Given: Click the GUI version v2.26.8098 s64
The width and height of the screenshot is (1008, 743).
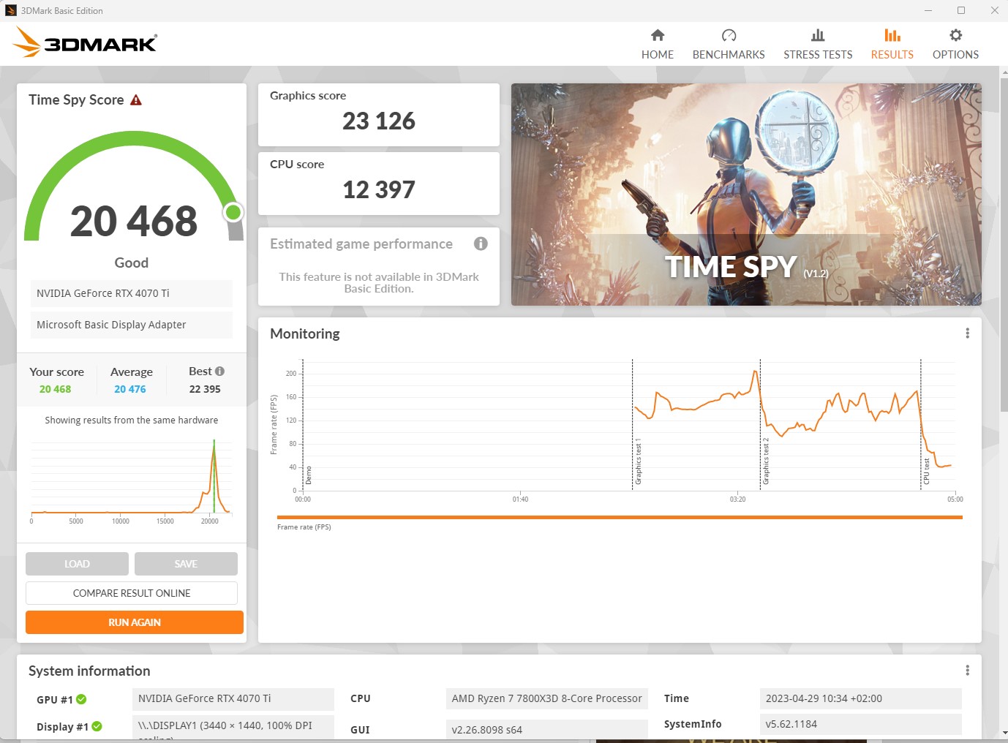Looking at the screenshot, I should (x=547, y=729).
